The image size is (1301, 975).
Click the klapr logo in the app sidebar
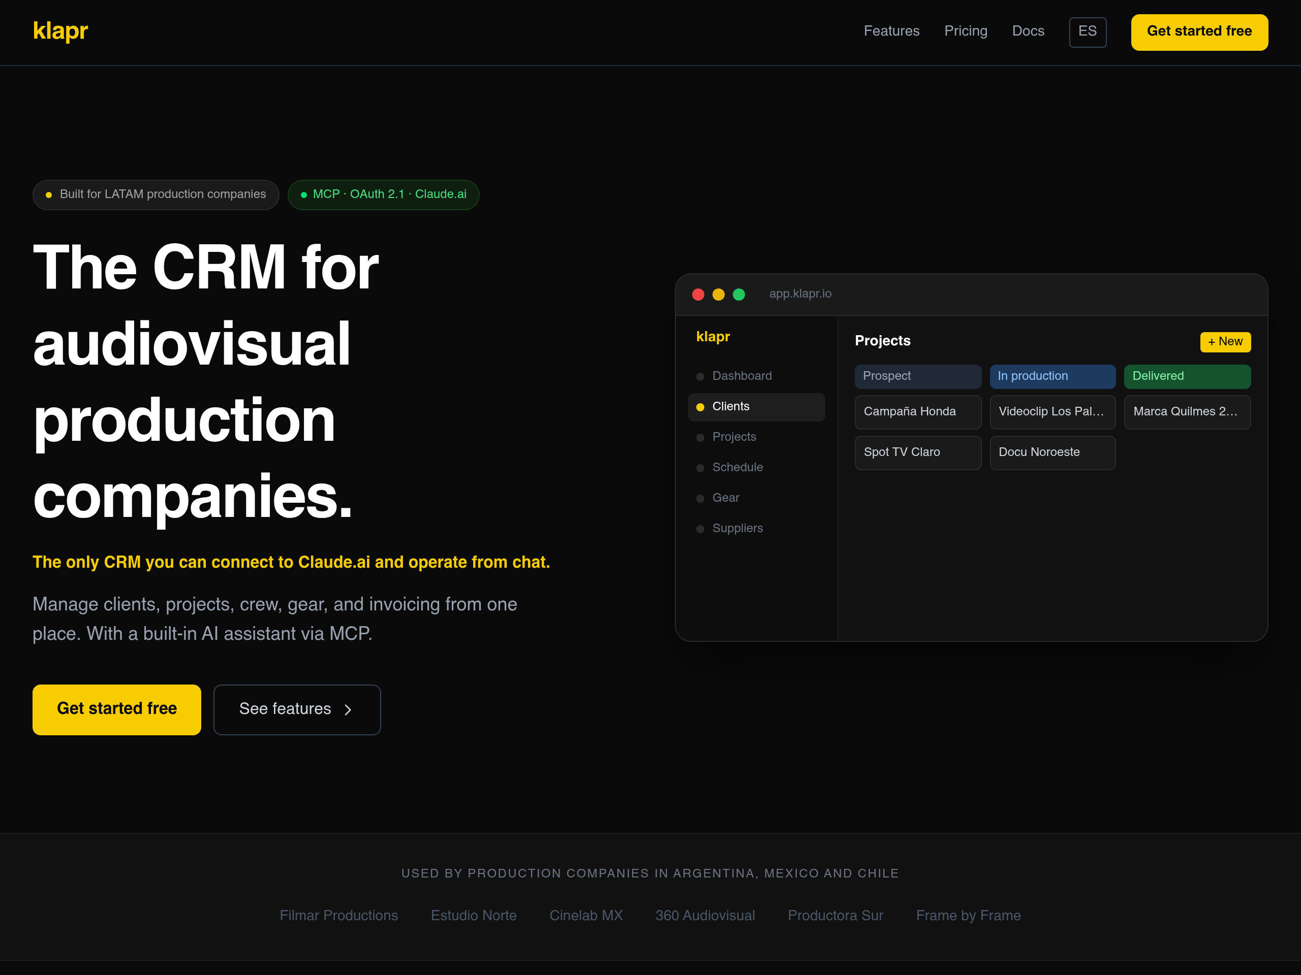point(713,337)
